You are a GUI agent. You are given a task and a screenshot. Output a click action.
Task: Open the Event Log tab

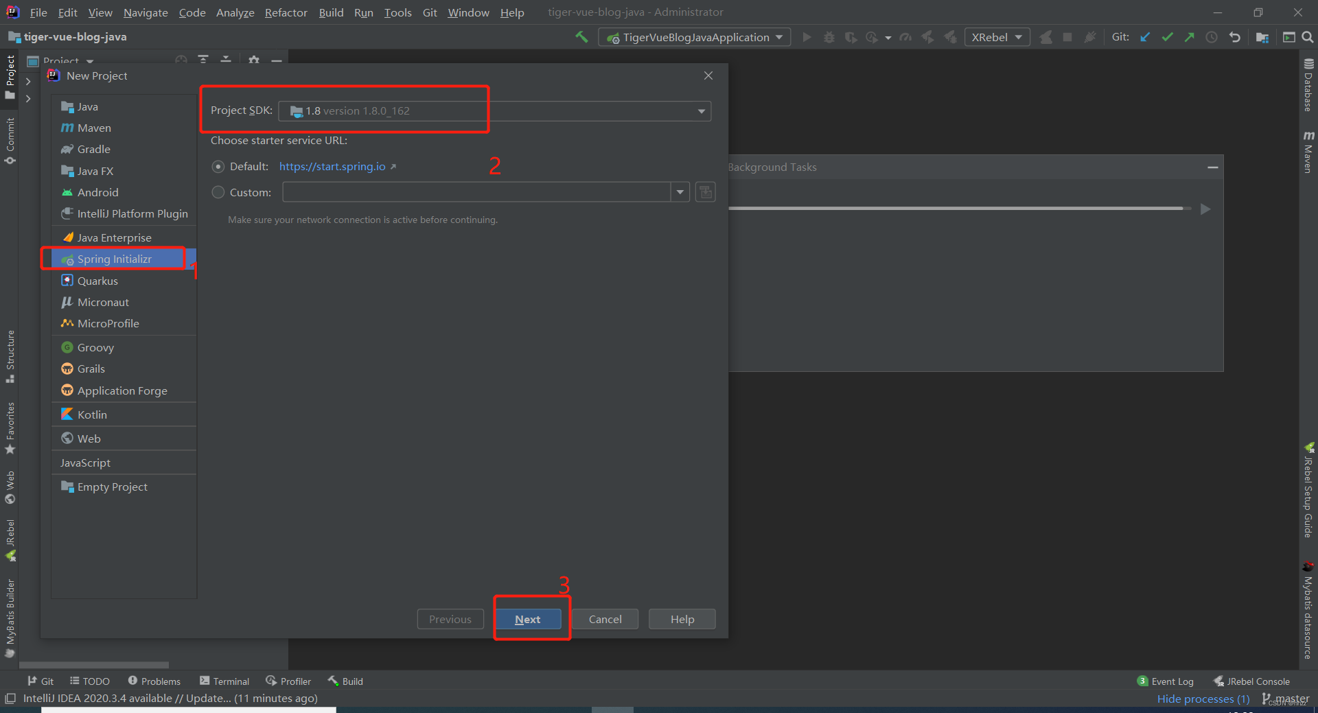pyautogui.click(x=1166, y=681)
